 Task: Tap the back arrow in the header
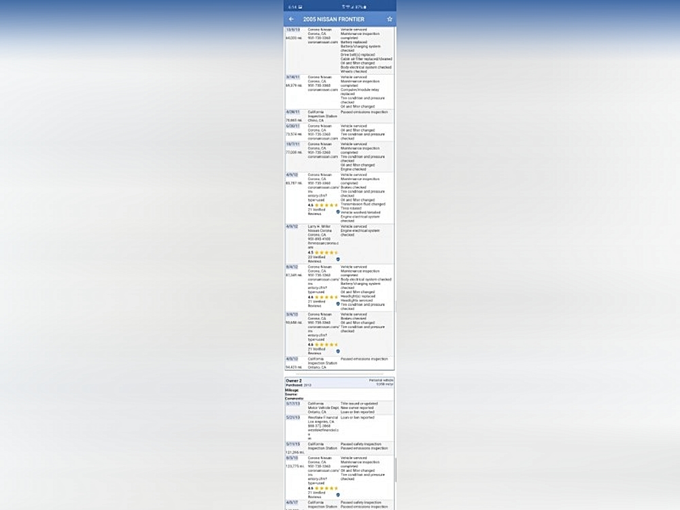(x=291, y=19)
